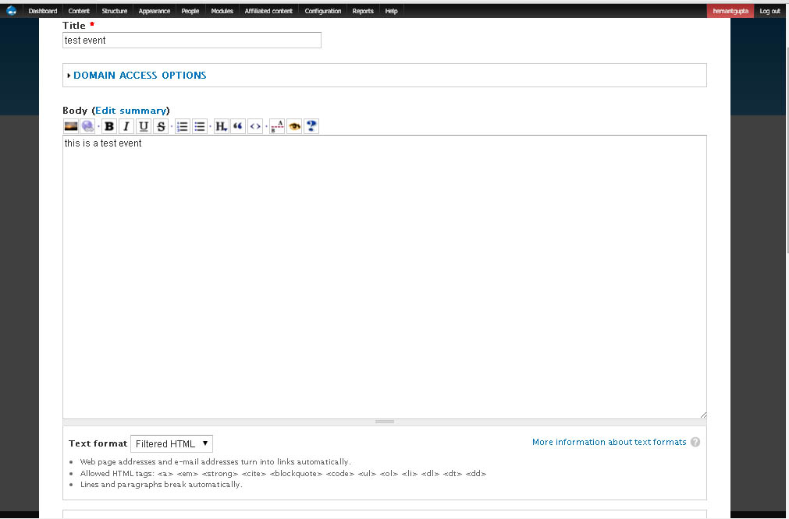The image size is (789, 519).
Task: Apply strikethrough formatting in body toolbar
Action: (161, 126)
